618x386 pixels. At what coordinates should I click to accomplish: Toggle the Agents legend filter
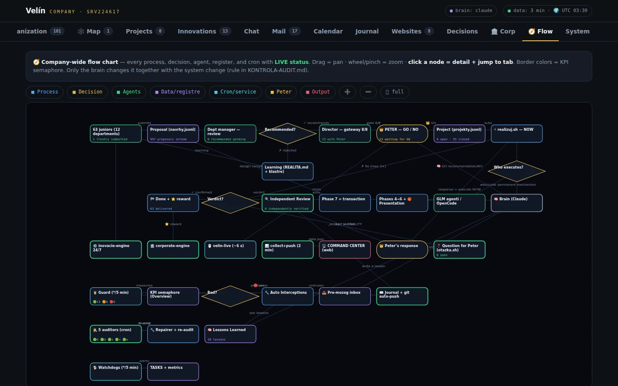(129, 92)
